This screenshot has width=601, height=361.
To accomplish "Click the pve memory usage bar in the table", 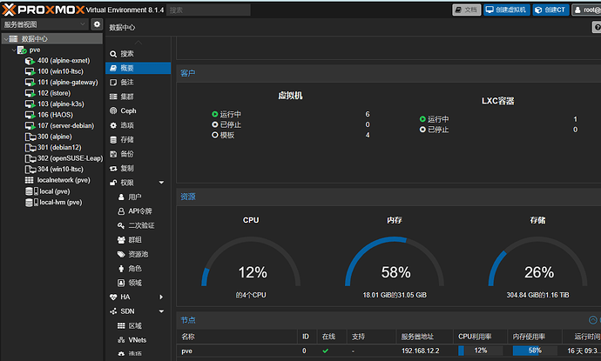I will 535,351.
